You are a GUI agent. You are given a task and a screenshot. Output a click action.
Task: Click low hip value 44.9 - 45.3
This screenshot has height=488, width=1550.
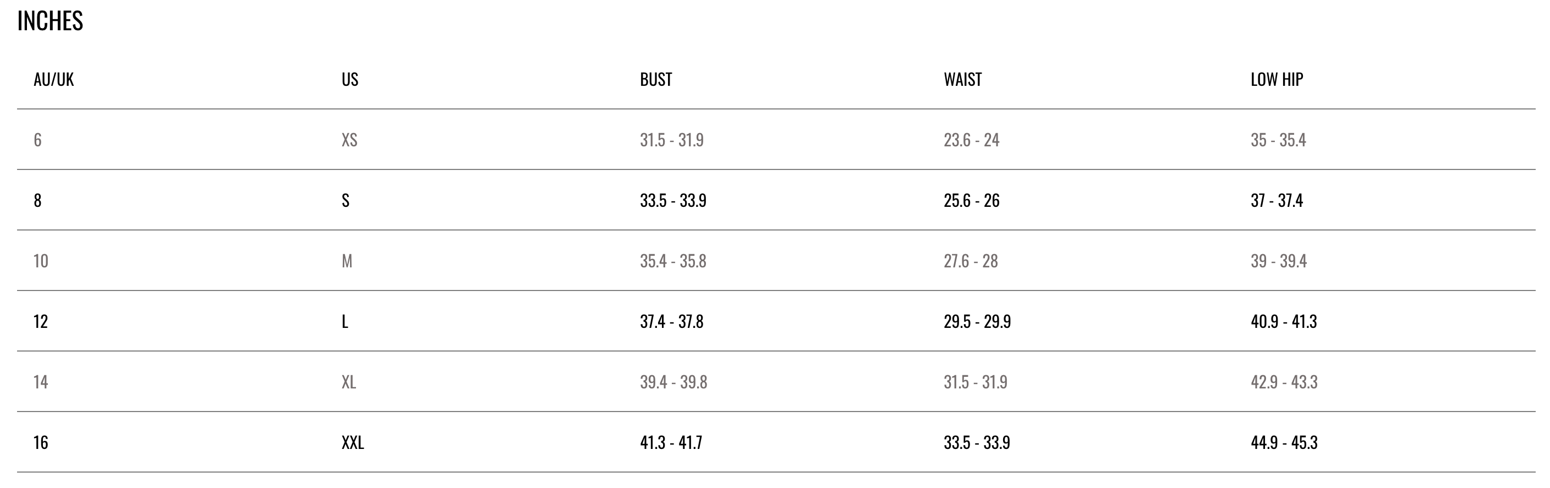(x=1284, y=443)
